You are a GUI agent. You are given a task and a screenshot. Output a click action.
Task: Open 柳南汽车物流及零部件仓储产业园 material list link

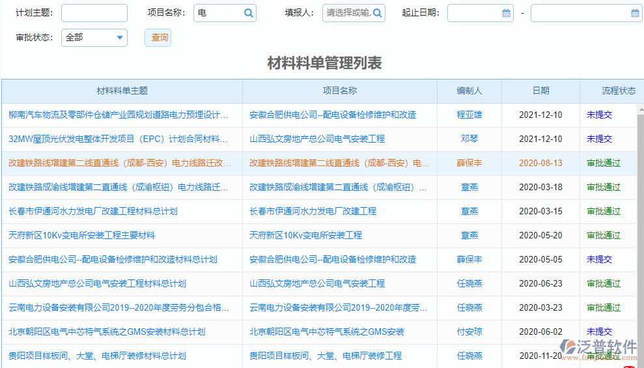pyautogui.click(x=119, y=115)
